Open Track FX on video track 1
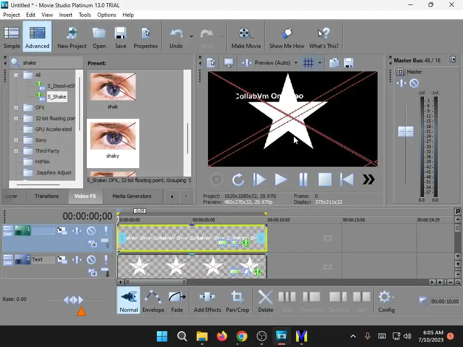463x347 pixels. 77,230
